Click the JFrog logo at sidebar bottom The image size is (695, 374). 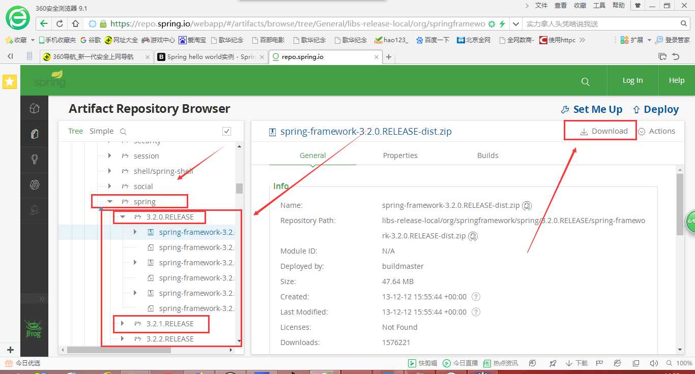[x=34, y=329]
